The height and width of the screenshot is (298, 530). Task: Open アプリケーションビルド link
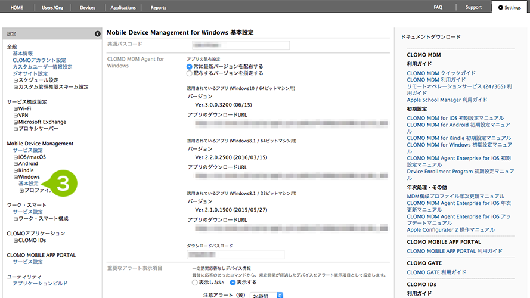(x=40, y=284)
